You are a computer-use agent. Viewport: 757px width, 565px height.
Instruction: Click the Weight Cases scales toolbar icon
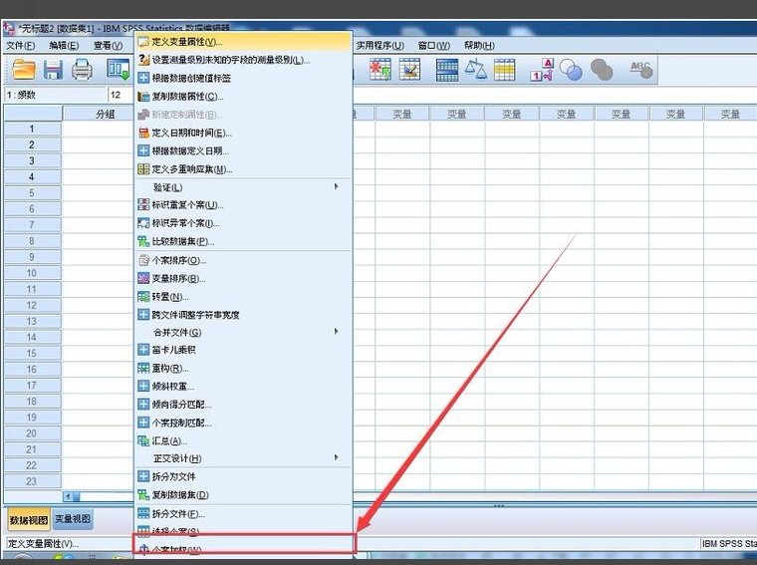click(x=475, y=70)
